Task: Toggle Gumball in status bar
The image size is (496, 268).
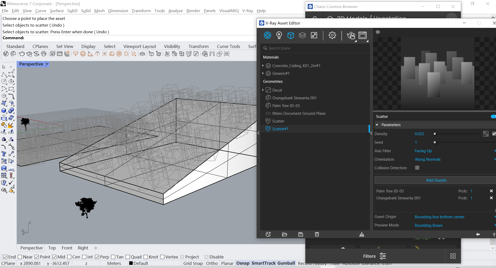Action: tap(286, 263)
